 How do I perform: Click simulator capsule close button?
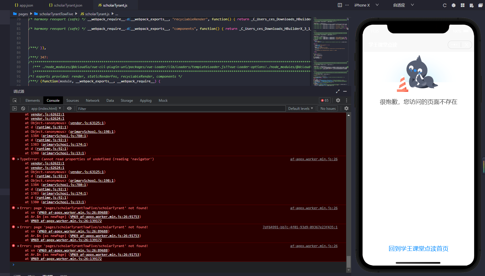[466, 45]
